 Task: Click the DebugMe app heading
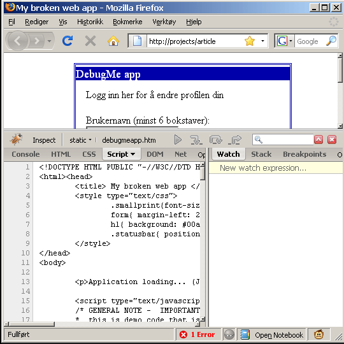108,74
